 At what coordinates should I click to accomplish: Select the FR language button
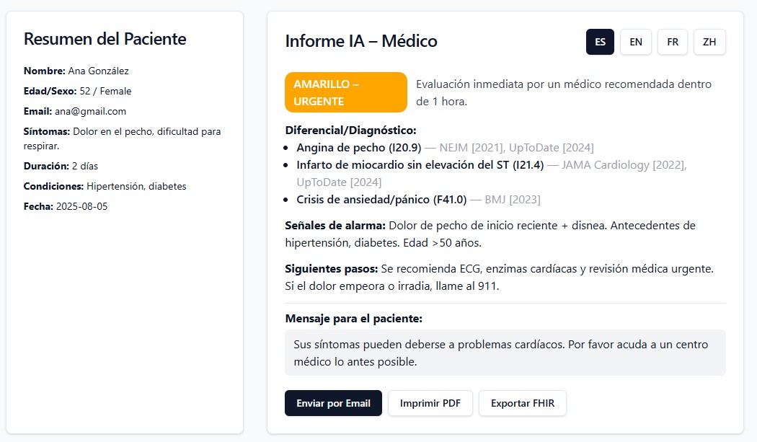(x=673, y=42)
